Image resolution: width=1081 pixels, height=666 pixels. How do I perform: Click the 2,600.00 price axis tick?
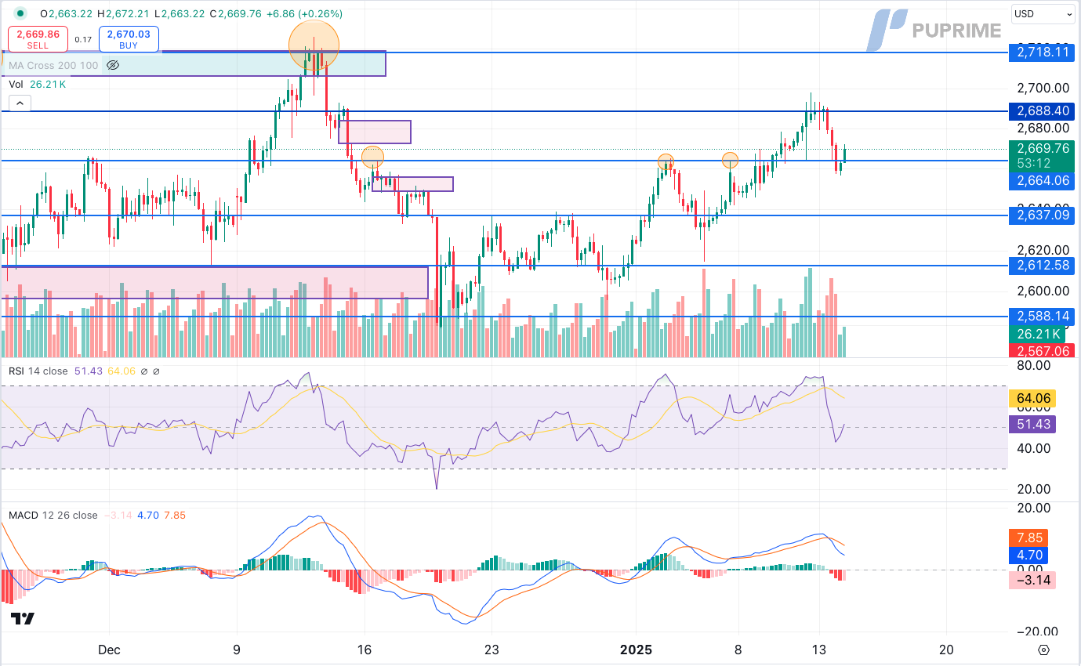[x=1043, y=291]
